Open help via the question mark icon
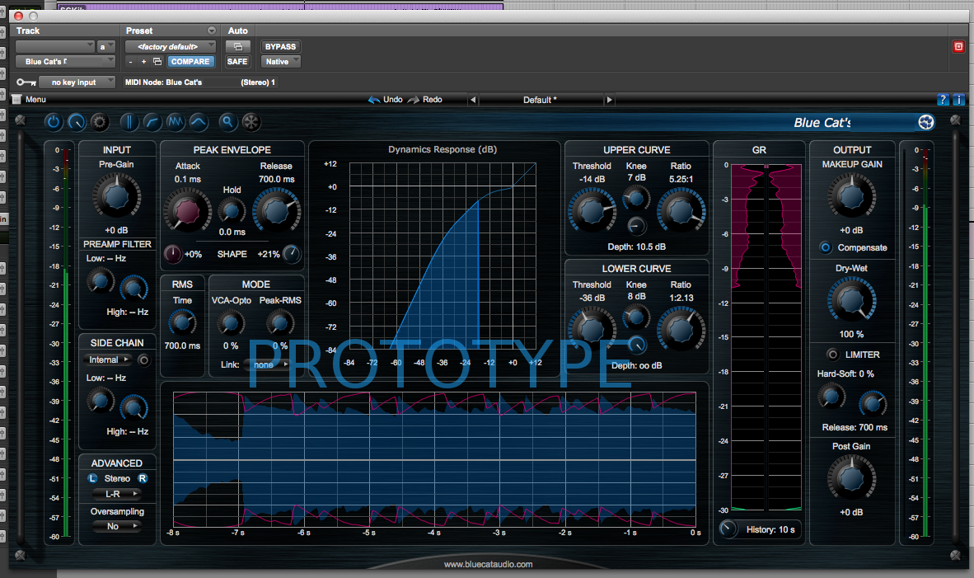Viewport: 974px width, 578px height. point(943,100)
